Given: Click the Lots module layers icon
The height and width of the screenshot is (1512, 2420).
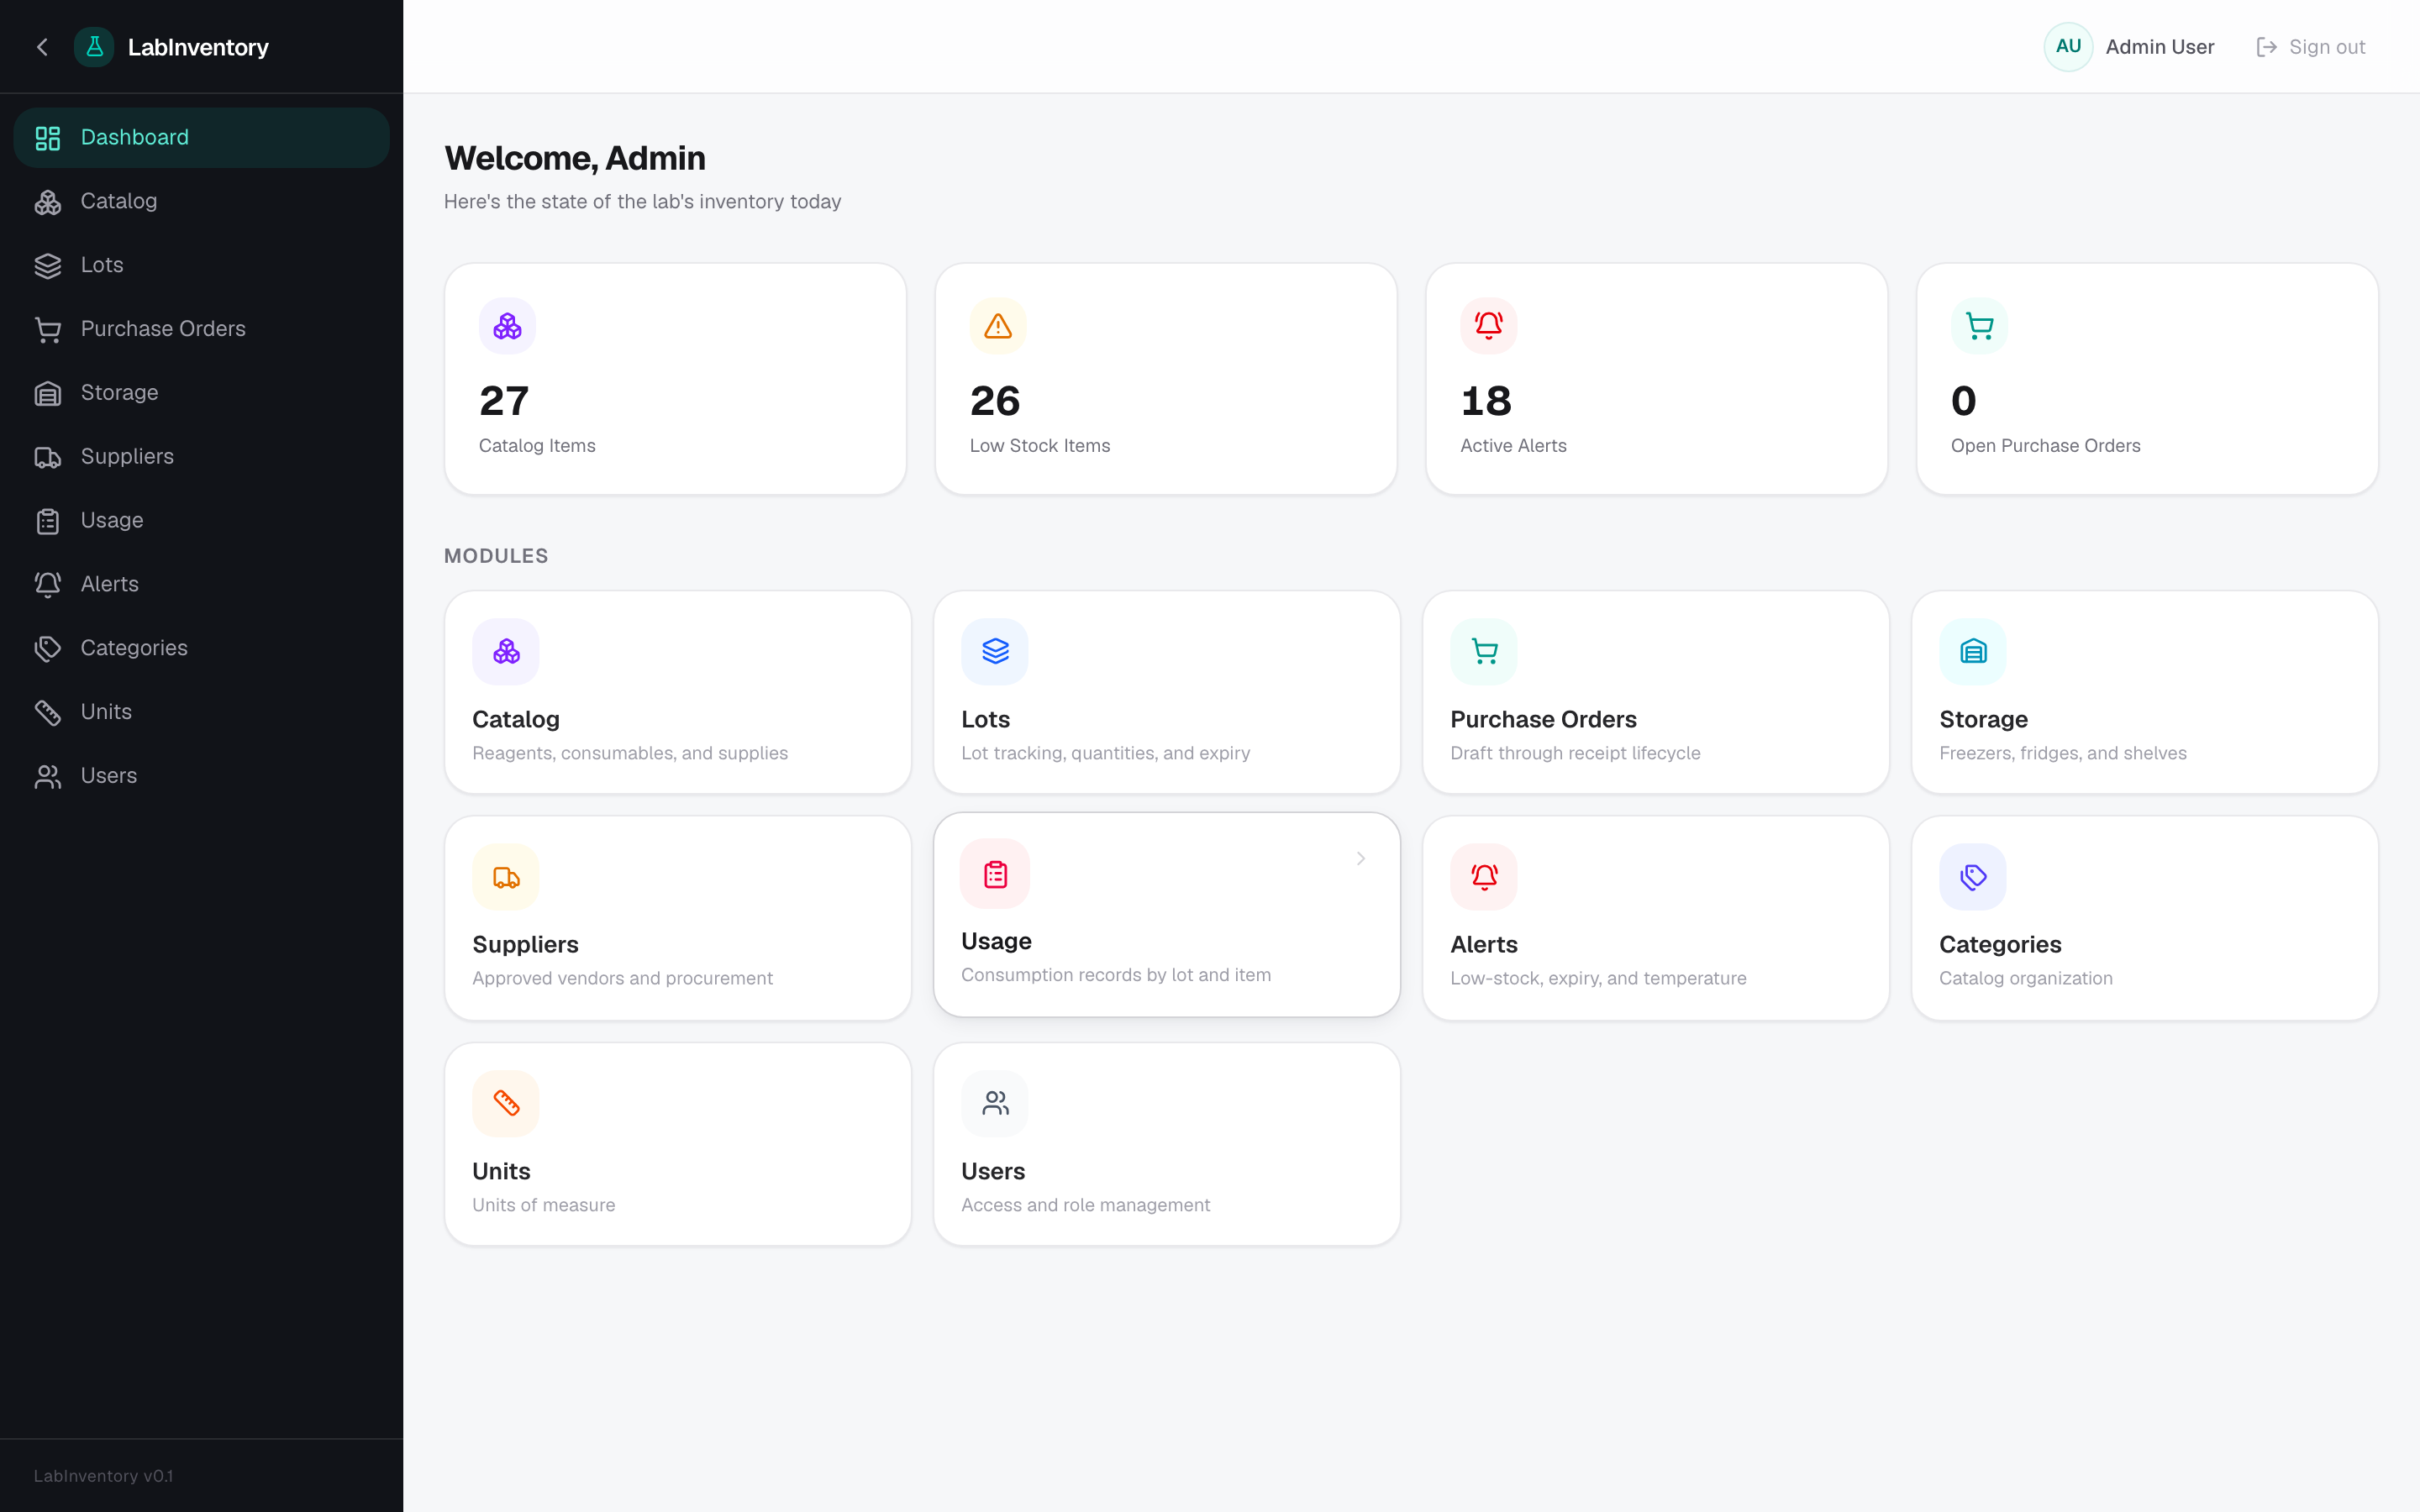Looking at the screenshot, I should [x=995, y=652].
